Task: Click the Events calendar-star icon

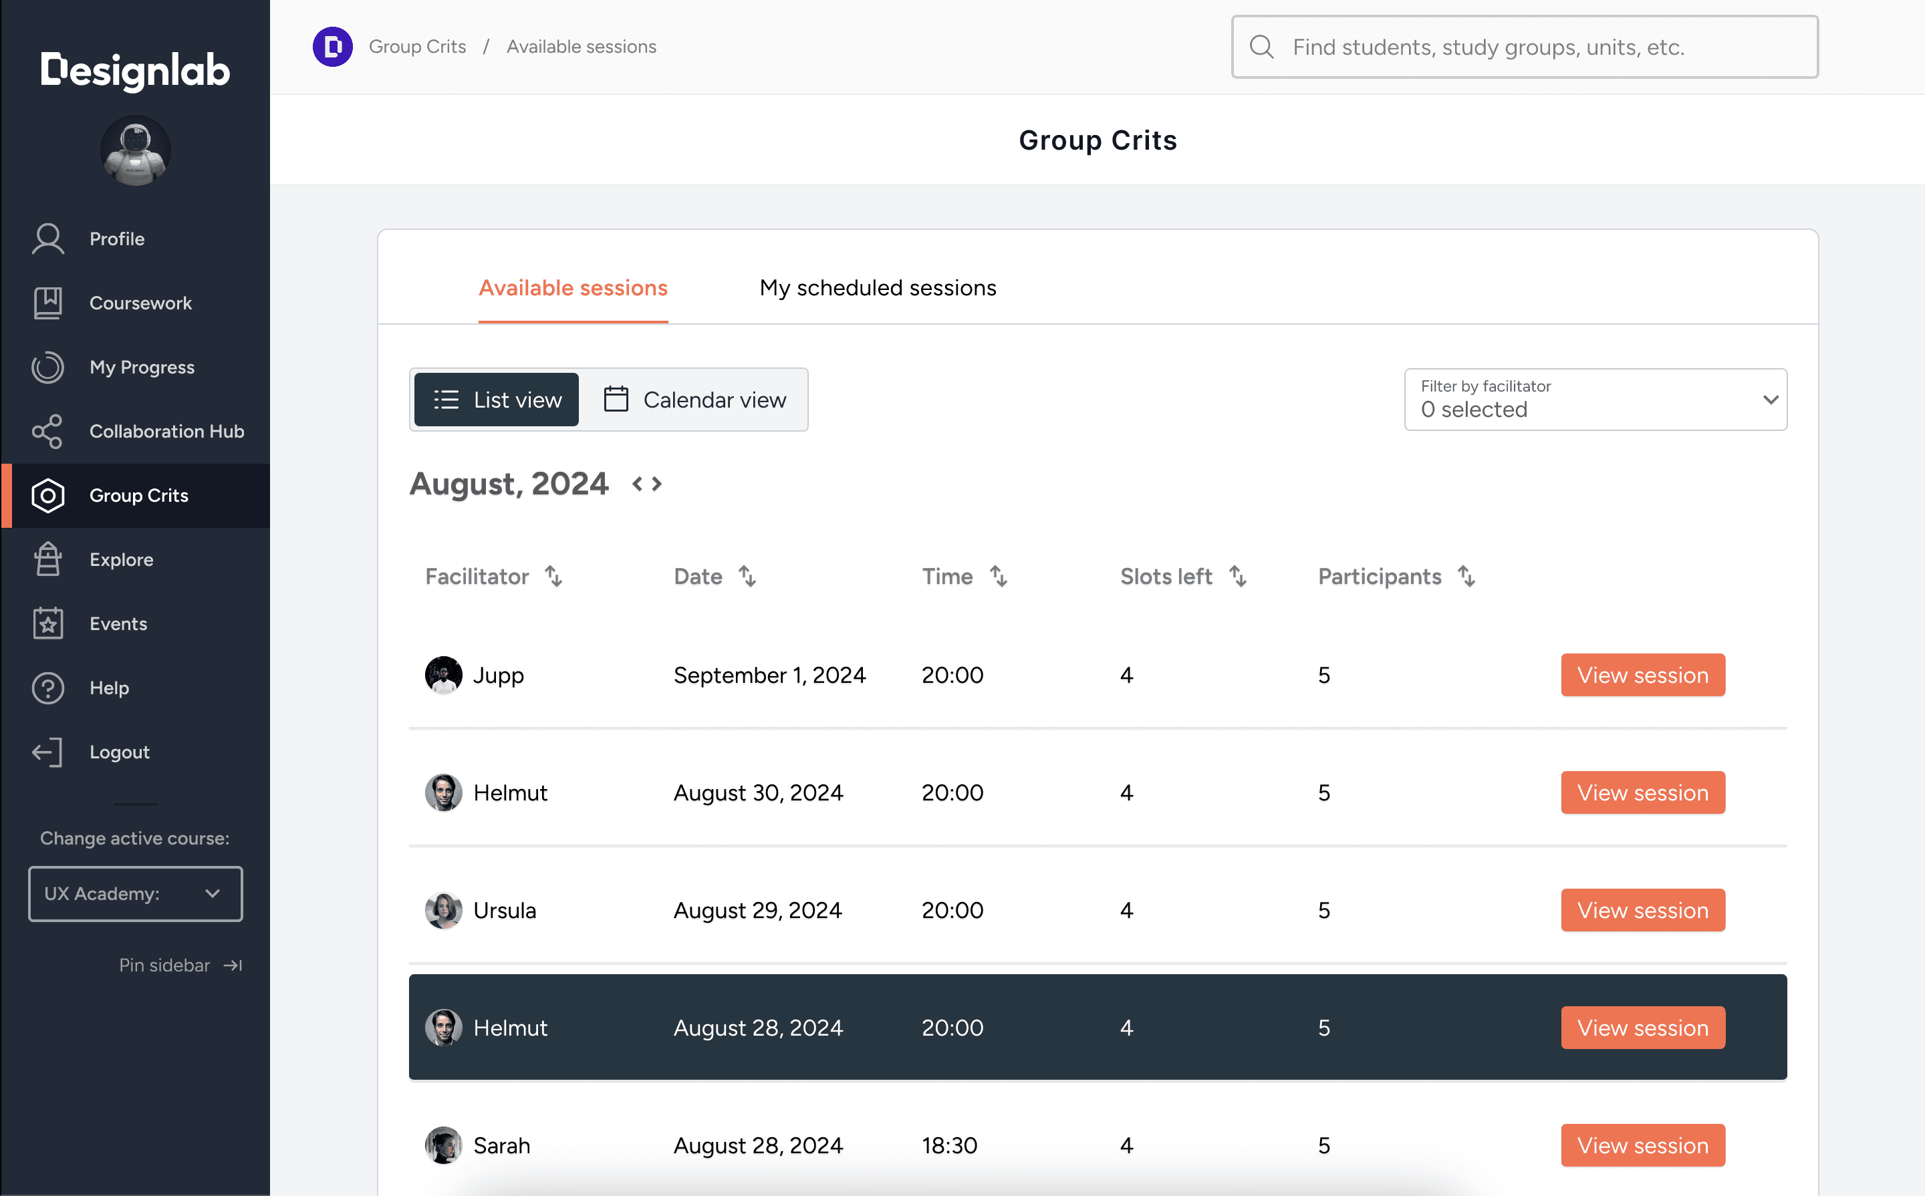Action: pos(47,623)
